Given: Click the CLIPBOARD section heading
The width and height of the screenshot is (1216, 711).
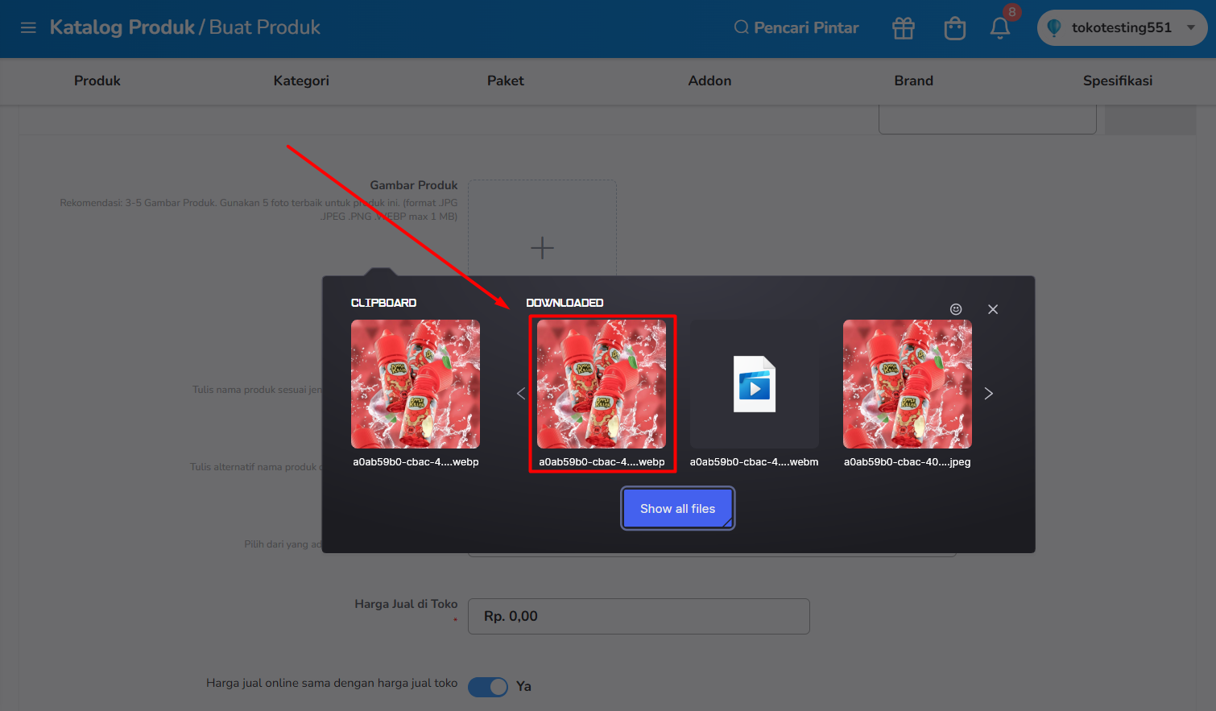Looking at the screenshot, I should [x=383, y=303].
